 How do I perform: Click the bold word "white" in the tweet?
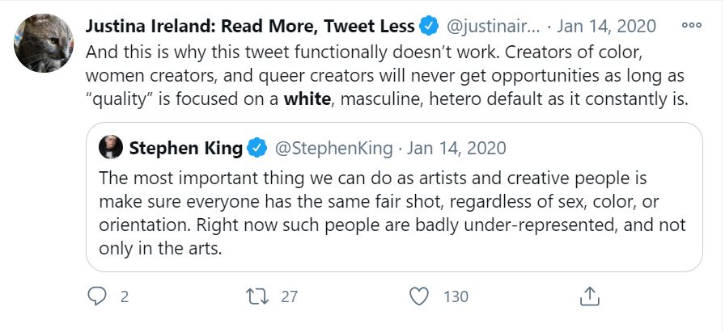[304, 100]
